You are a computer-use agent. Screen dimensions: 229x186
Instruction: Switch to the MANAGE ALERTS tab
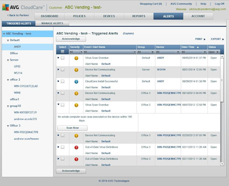click(x=52, y=24)
